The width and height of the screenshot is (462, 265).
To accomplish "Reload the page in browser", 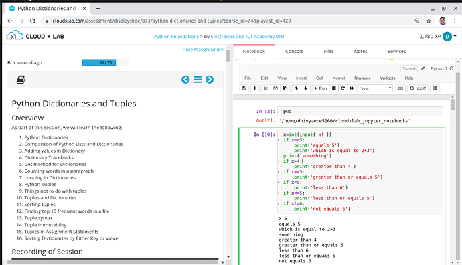I will [33, 21].
